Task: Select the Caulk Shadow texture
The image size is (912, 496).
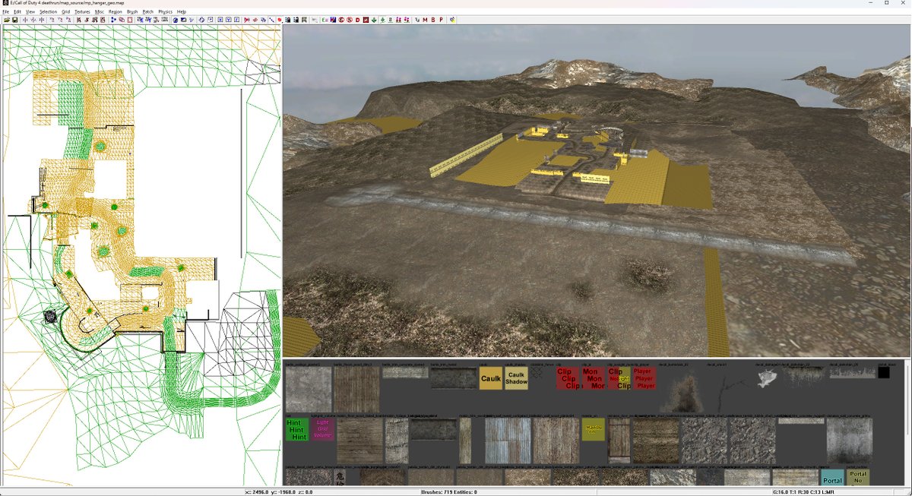Action: (x=517, y=378)
